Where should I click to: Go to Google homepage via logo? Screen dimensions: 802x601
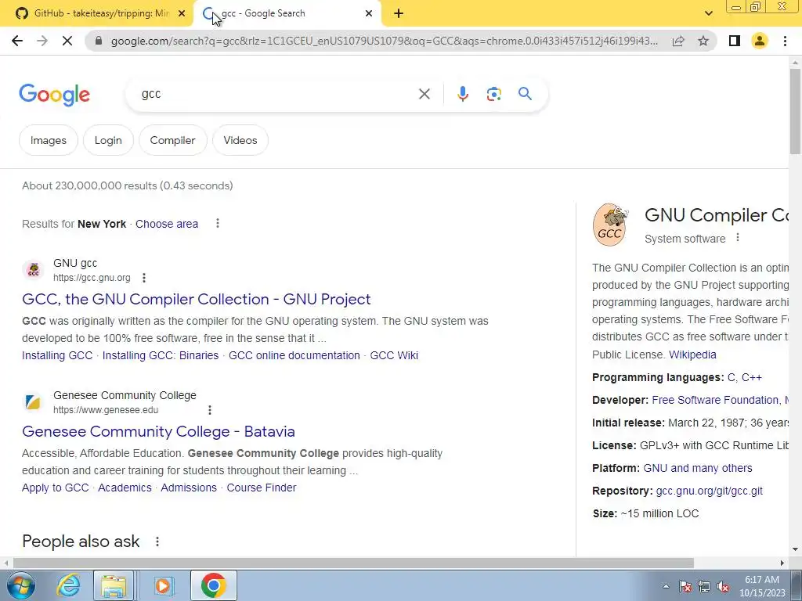coord(55,95)
